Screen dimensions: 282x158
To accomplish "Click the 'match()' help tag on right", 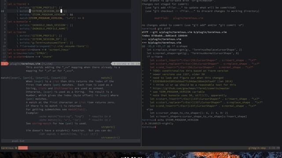I will pos(107,78).
